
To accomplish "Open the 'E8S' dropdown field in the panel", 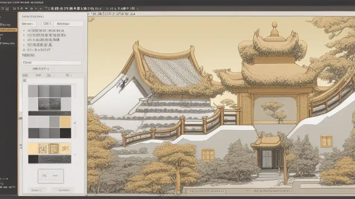I will tap(47, 24).
